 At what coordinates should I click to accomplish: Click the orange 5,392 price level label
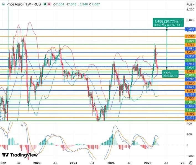pos(190,114)
